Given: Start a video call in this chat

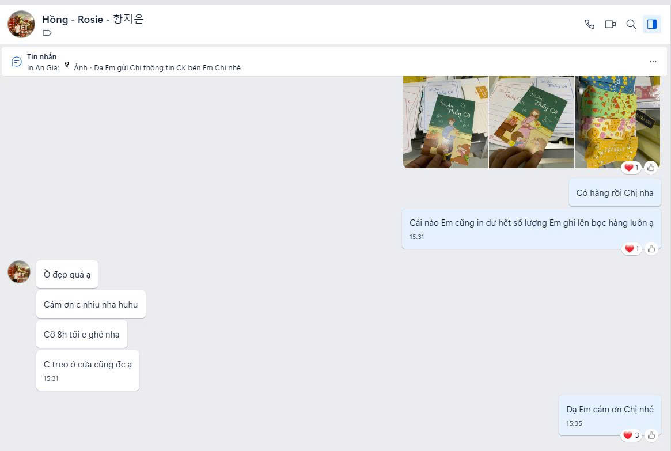Looking at the screenshot, I should [x=610, y=24].
